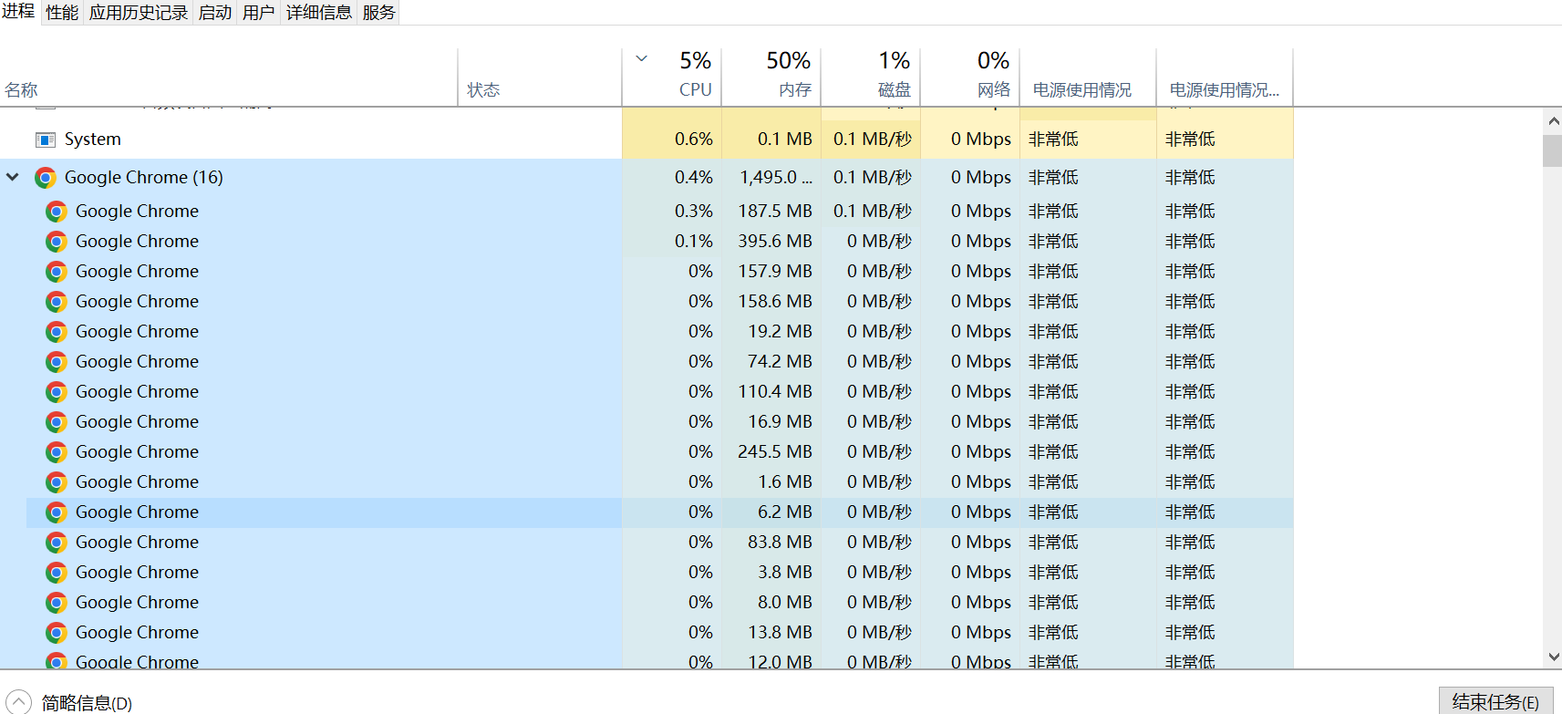Click Chrome icon for 19.2 MB process

pyautogui.click(x=57, y=332)
